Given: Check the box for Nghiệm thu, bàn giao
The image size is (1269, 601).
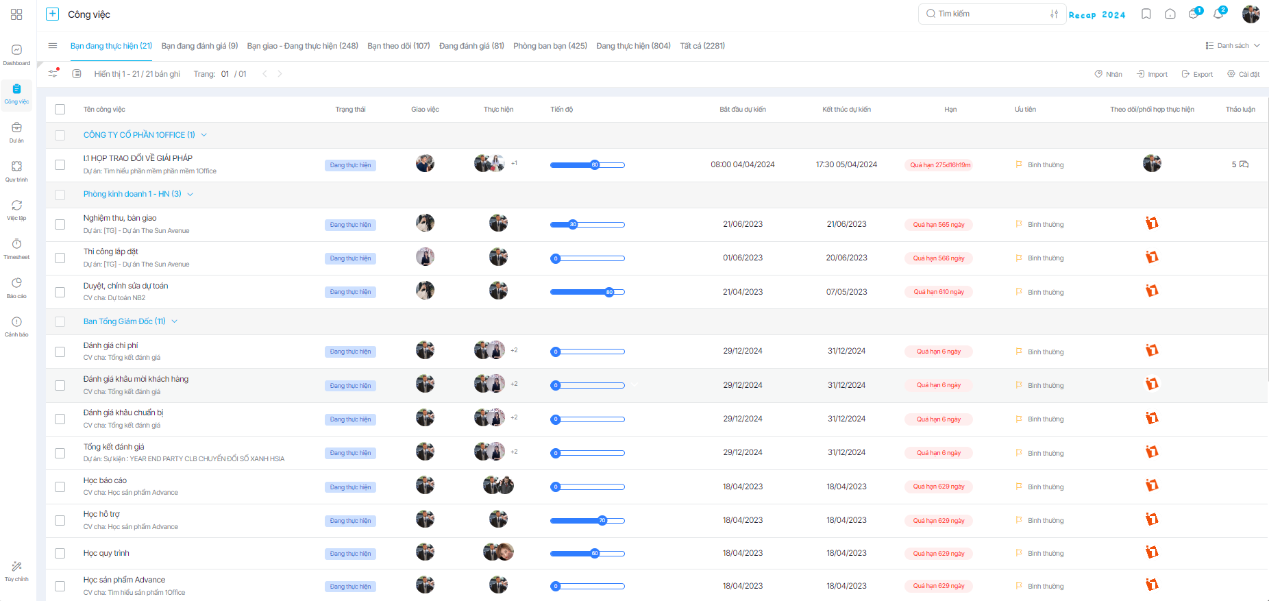Looking at the screenshot, I should [x=60, y=225].
